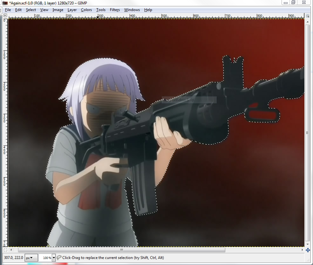Open the Select menu
The height and width of the screenshot is (265, 313).
(x=31, y=10)
